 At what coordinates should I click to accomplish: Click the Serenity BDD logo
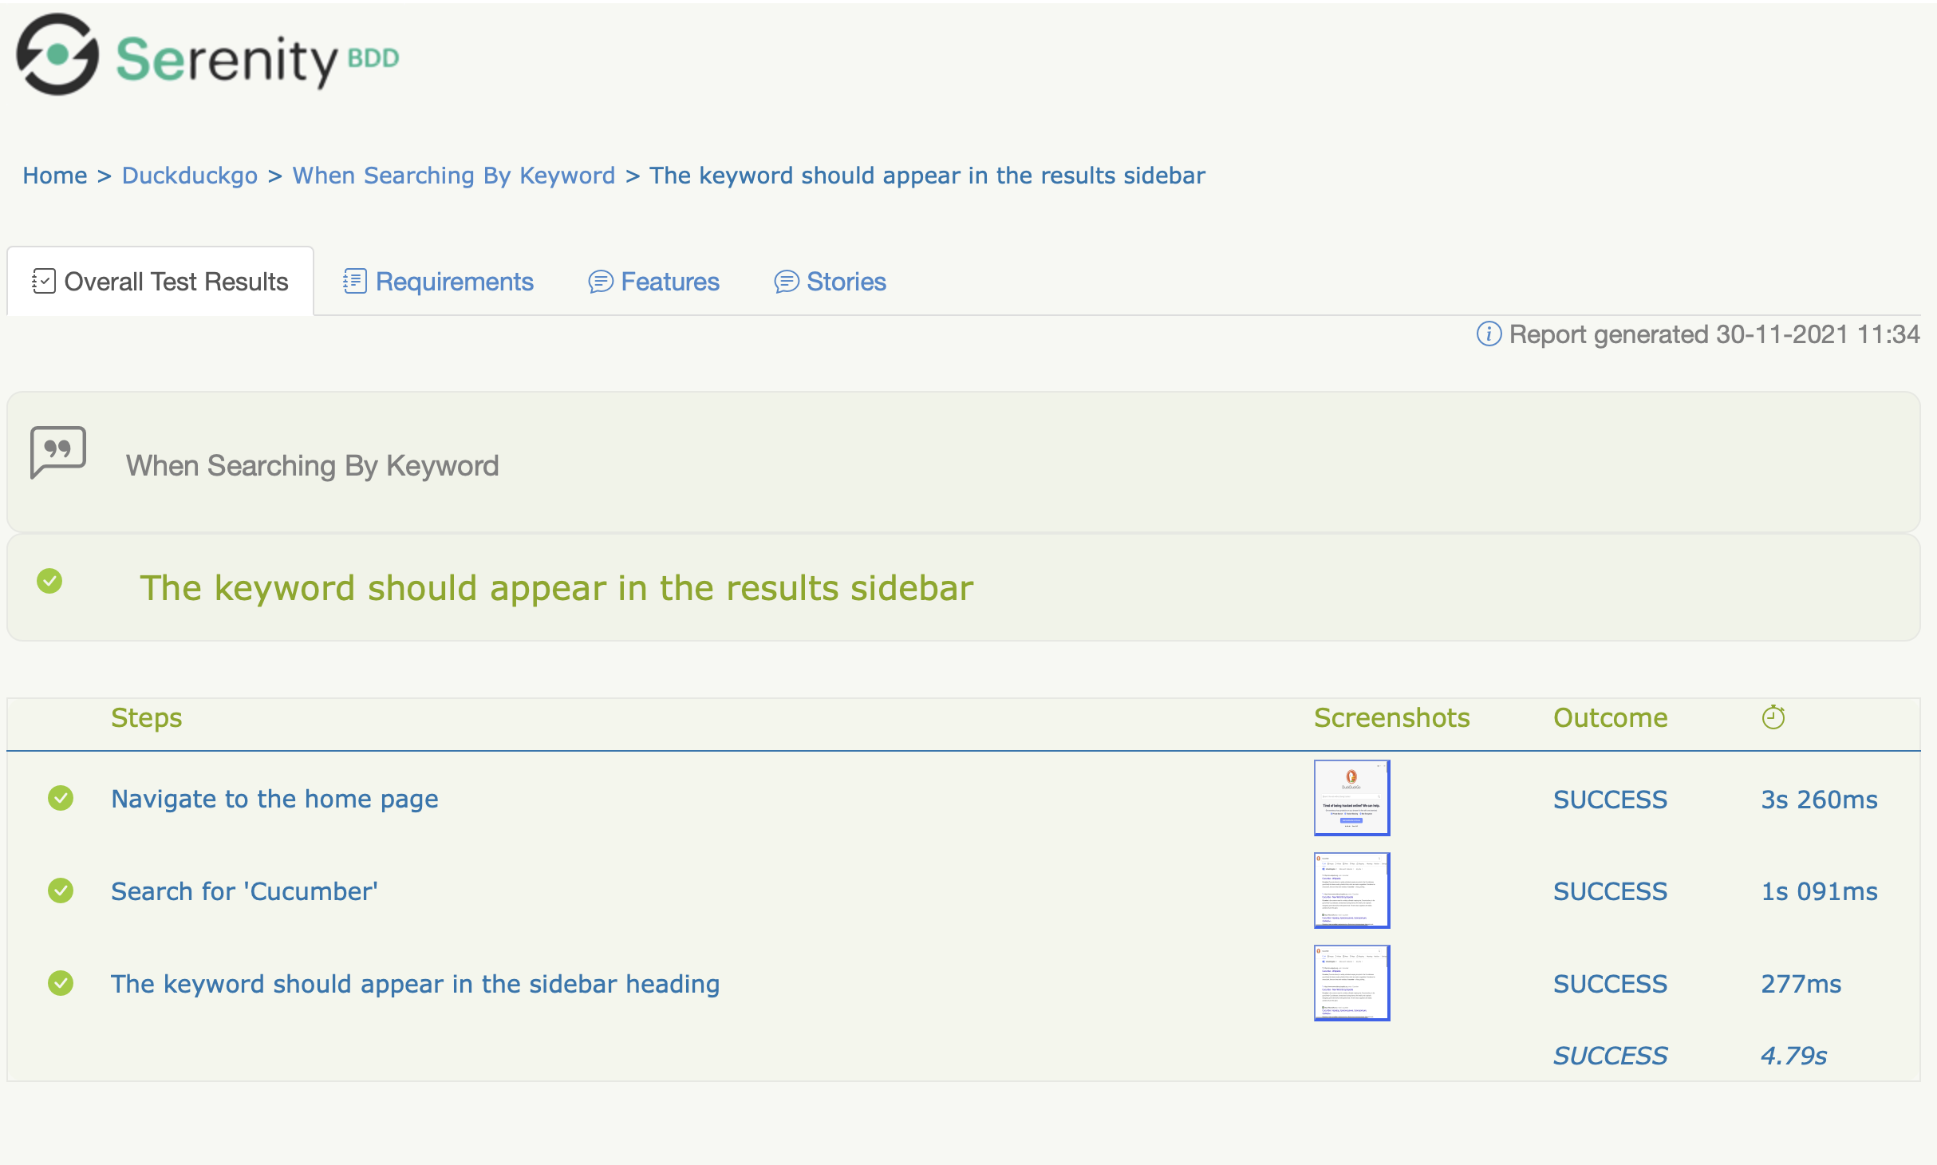pos(207,56)
